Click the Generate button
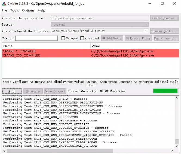 [x=33, y=91]
